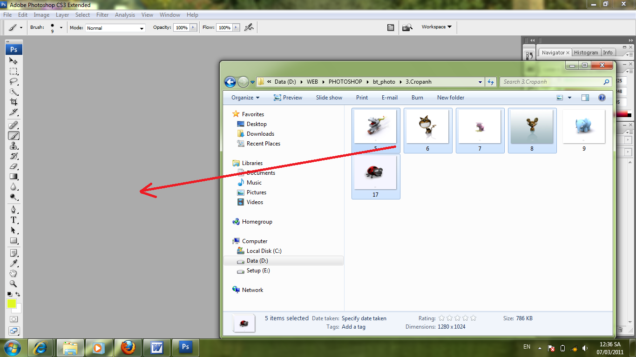Open the File menu
The height and width of the screenshot is (357, 636).
(7, 15)
